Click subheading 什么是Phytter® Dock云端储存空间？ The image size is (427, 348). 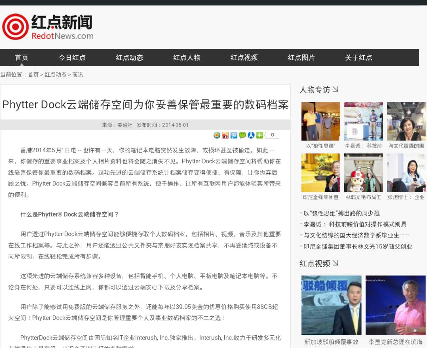pyautogui.click(x=69, y=214)
